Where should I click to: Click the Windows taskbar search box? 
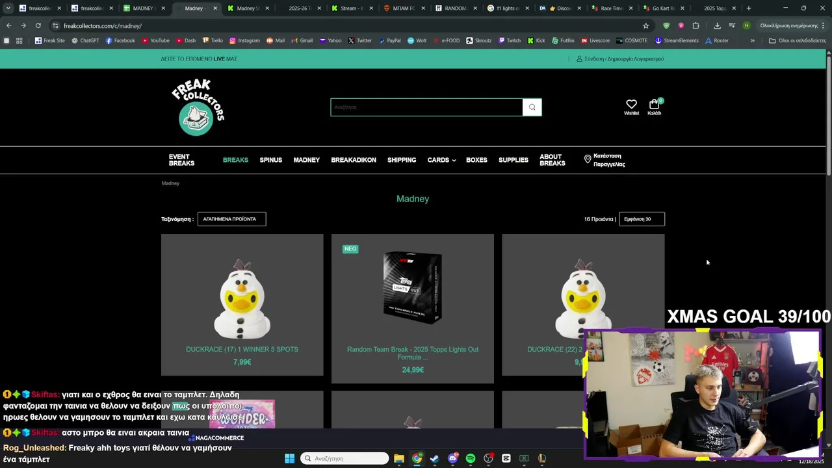[344, 458]
